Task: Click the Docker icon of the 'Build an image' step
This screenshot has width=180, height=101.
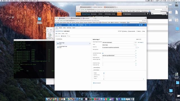Action: point(58,43)
